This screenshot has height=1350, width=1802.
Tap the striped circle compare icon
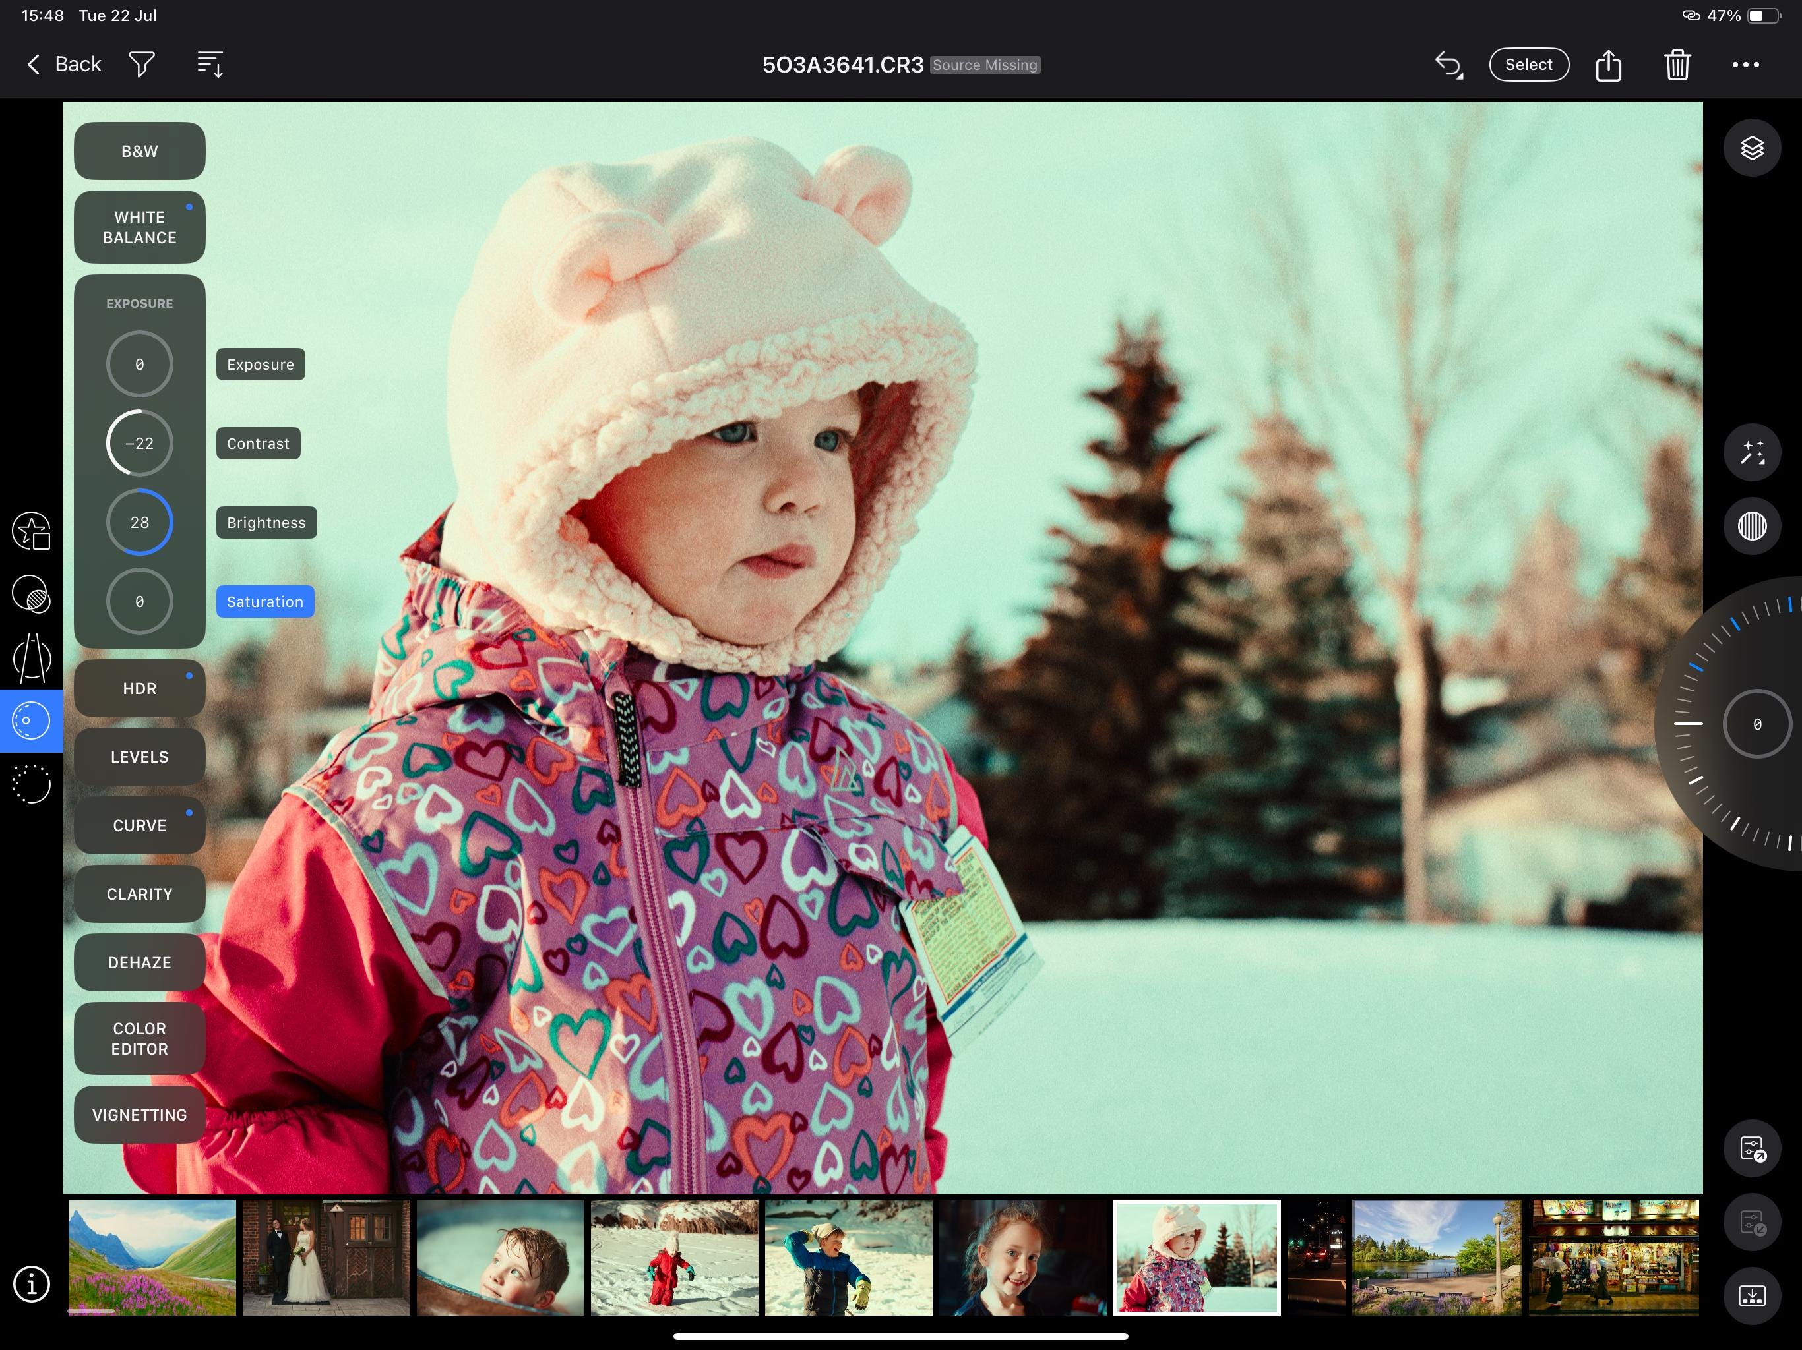click(x=1753, y=526)
